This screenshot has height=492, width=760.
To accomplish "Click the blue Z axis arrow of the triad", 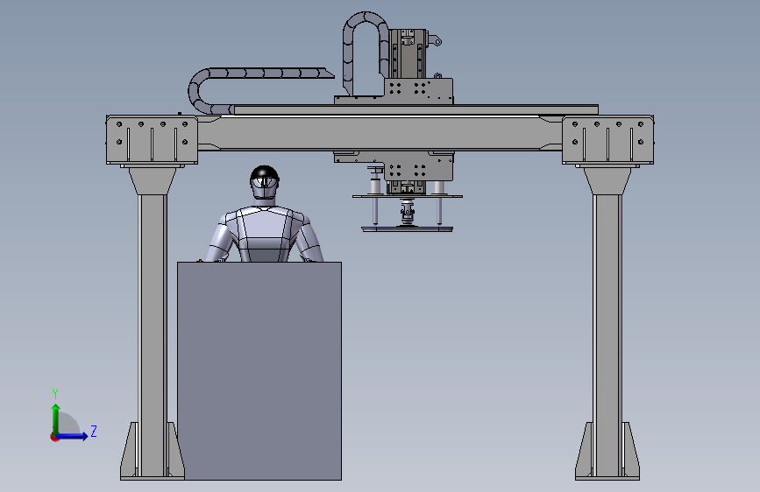I will point(73,436).
